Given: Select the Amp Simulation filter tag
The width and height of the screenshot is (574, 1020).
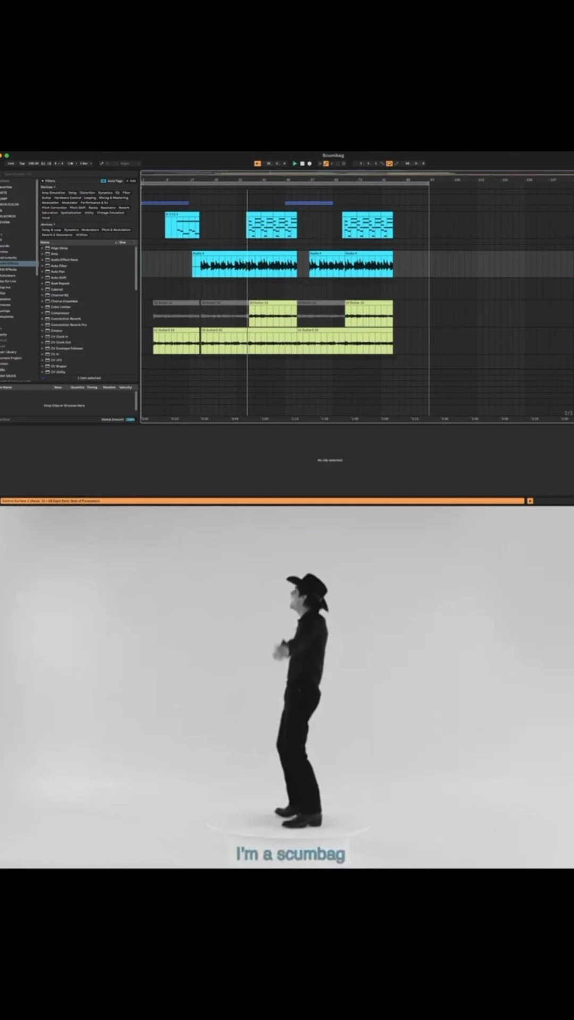Looking at the screenshot, I should coord(54,193).
